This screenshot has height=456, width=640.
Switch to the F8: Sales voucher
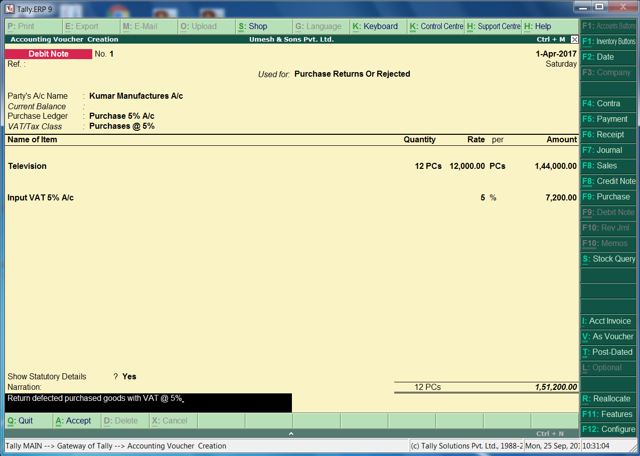(x=608, y=166)
